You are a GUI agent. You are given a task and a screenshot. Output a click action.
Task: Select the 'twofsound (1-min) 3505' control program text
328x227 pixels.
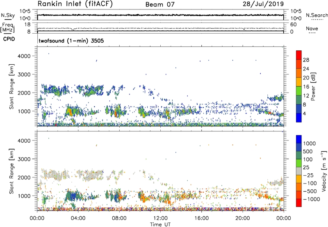(x=71, y=41)
